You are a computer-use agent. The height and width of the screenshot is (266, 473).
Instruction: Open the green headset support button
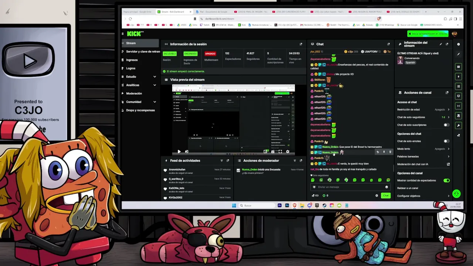click(x=456, y=194)
